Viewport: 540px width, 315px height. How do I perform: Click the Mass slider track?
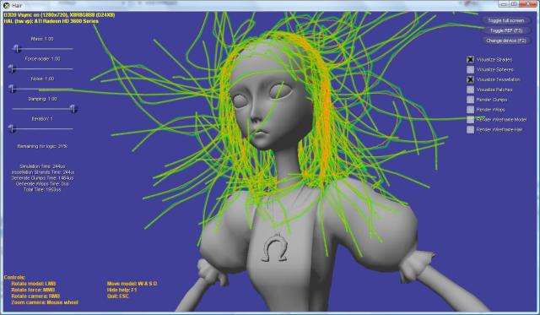(x=43, y=49)
